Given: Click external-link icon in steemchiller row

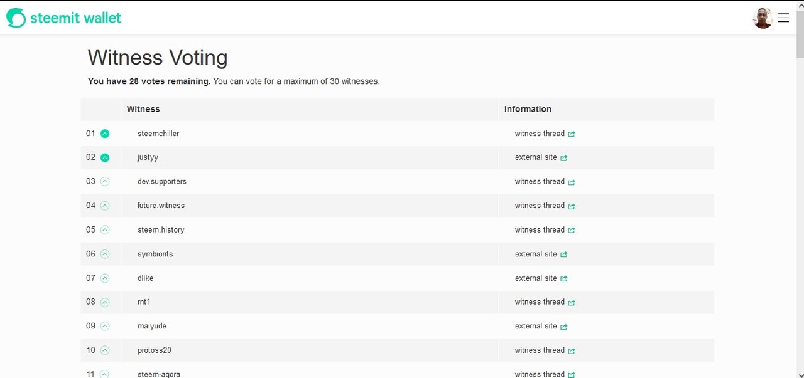Looking at the screenshot, I should pos(572,134).
